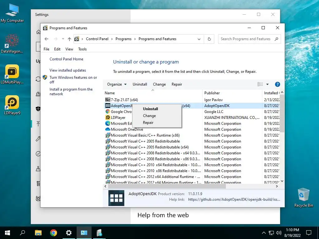
Task: Select the DataWagon desktop shortcut
Action: 12,44
